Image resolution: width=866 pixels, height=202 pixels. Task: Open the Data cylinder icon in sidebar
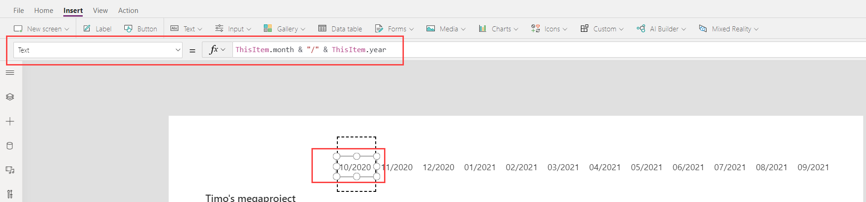click(x=10, y=146)
